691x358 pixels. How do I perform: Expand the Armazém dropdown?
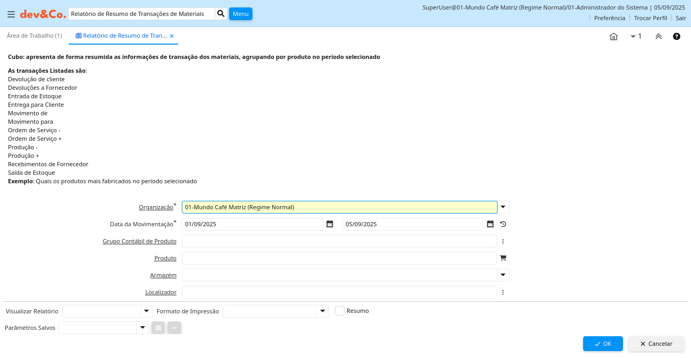coord(503,275)
